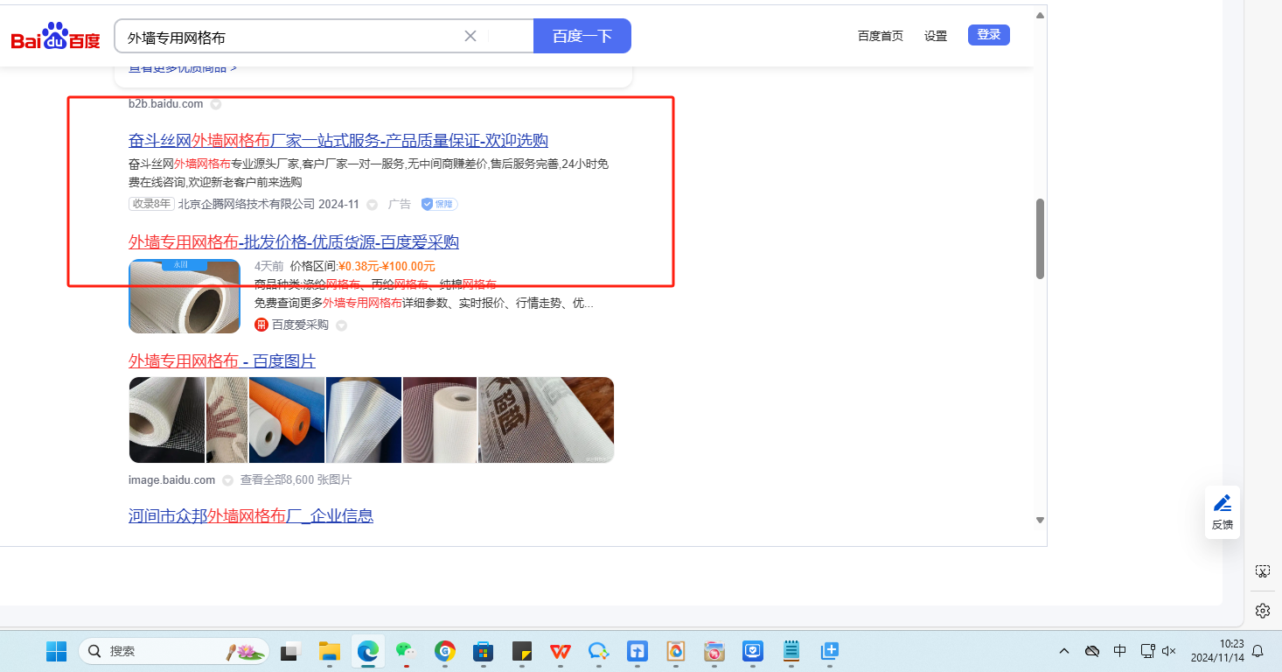Expand the arrow after 北京企腾网络技术有限公司 2024-11
1282x672 pixels.
(372, 205)
